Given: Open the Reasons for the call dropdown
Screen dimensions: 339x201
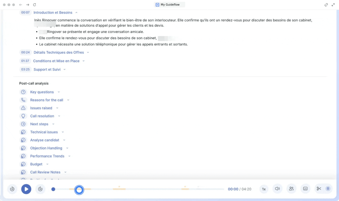Looking at the screenshot, I should (47, 100).
